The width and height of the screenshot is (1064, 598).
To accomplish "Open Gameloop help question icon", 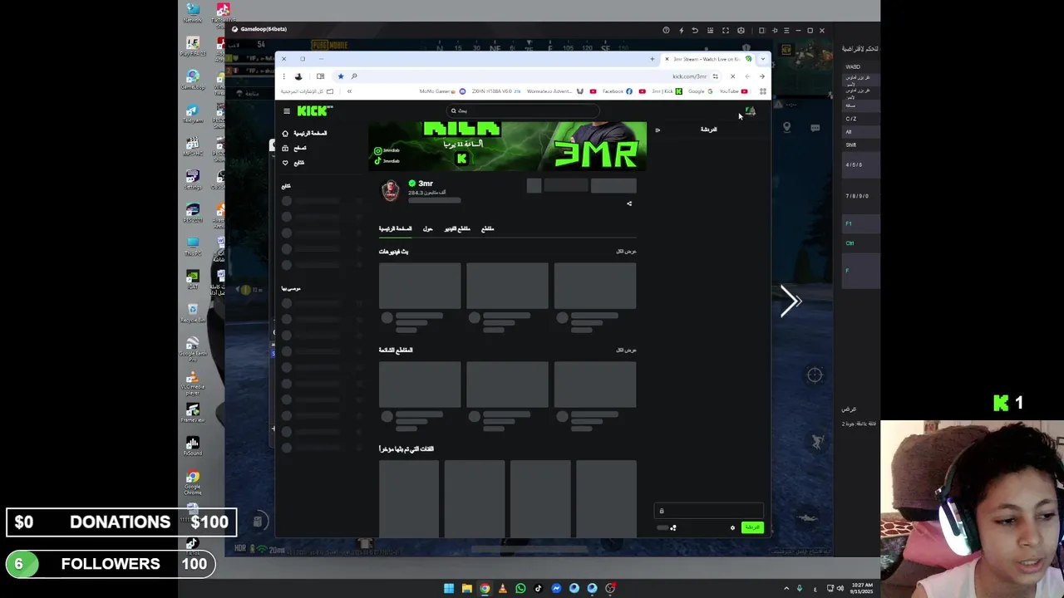I will (x=666, y=31).
